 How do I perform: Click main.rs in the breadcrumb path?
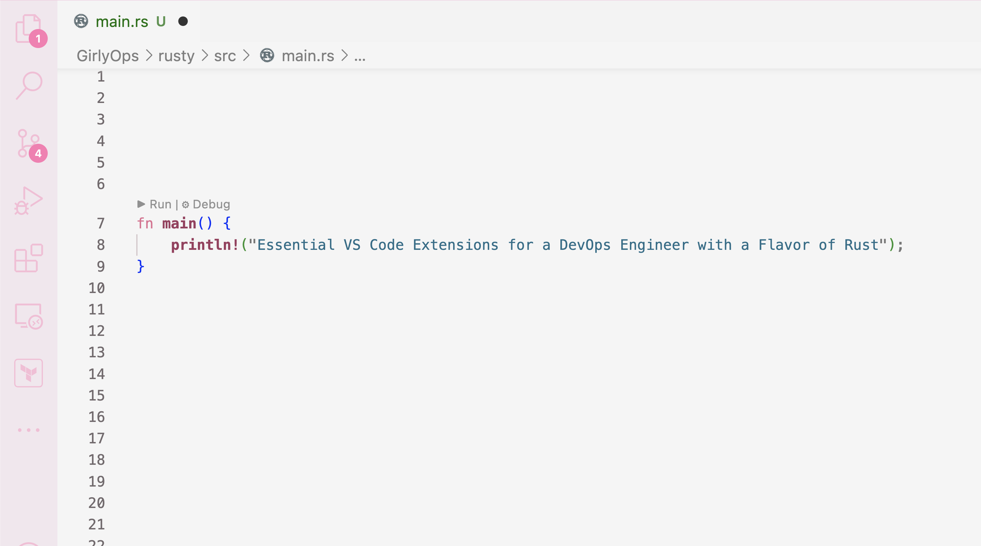(308, 56)
